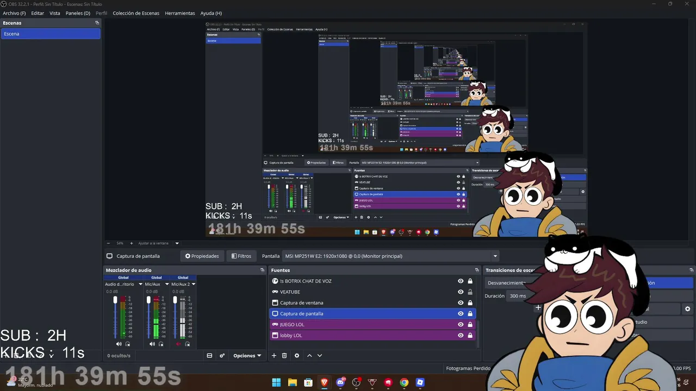This screenshot has width=696, height=391.
Task: Hide the JUEGO LOL source
Action: tap(461, 324)
